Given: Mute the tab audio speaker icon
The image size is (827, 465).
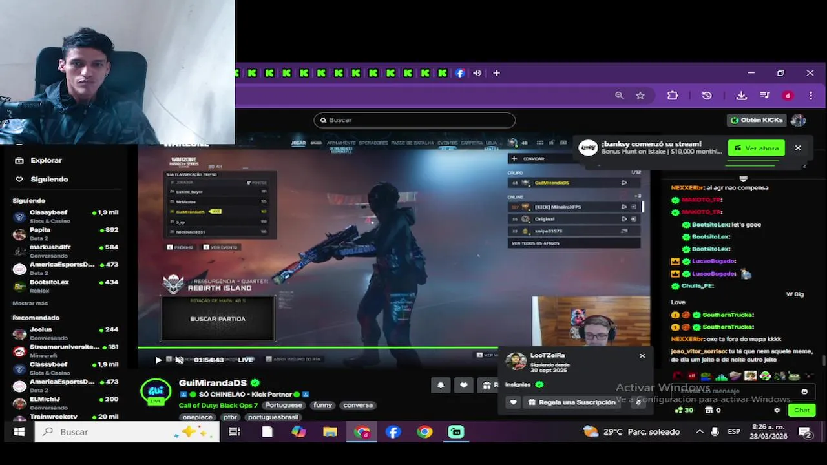Looking at the screenshot, I should [x=477, y=73].
